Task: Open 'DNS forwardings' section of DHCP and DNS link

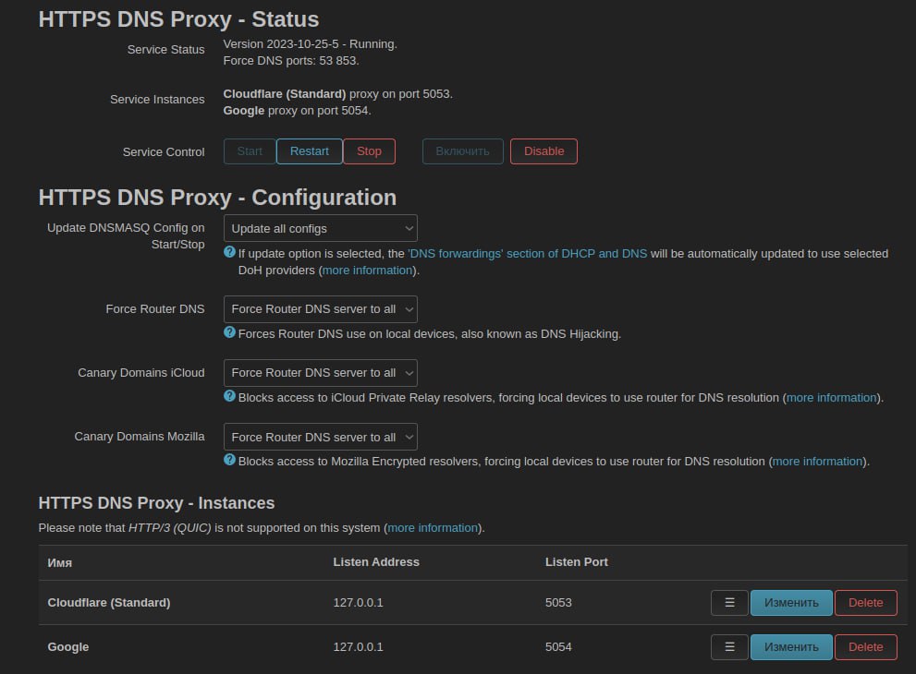Action: tap(528, 254)
